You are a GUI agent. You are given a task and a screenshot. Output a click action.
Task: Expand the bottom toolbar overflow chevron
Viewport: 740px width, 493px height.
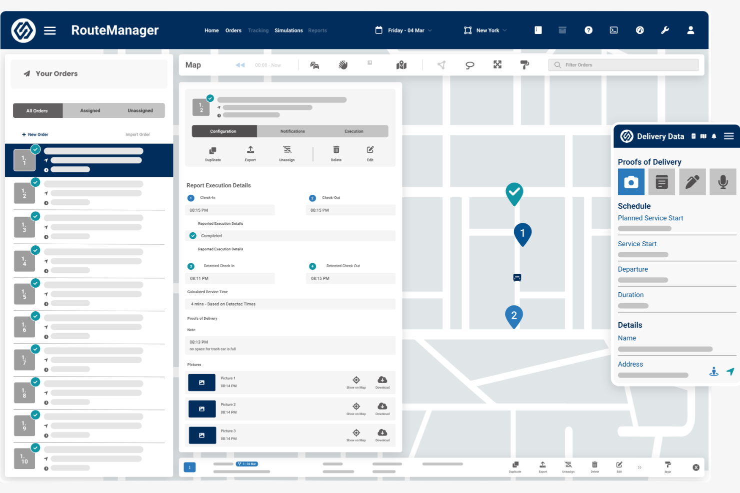tap(639, 467)
